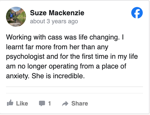The height and width of the screenshot is (115, 150).
Task: Click the Share arrow icon
Action: (65, 104)
